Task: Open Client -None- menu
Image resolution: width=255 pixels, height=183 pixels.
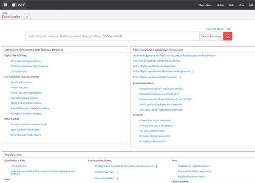Action: pyautogui.click(x=205, y=5)
